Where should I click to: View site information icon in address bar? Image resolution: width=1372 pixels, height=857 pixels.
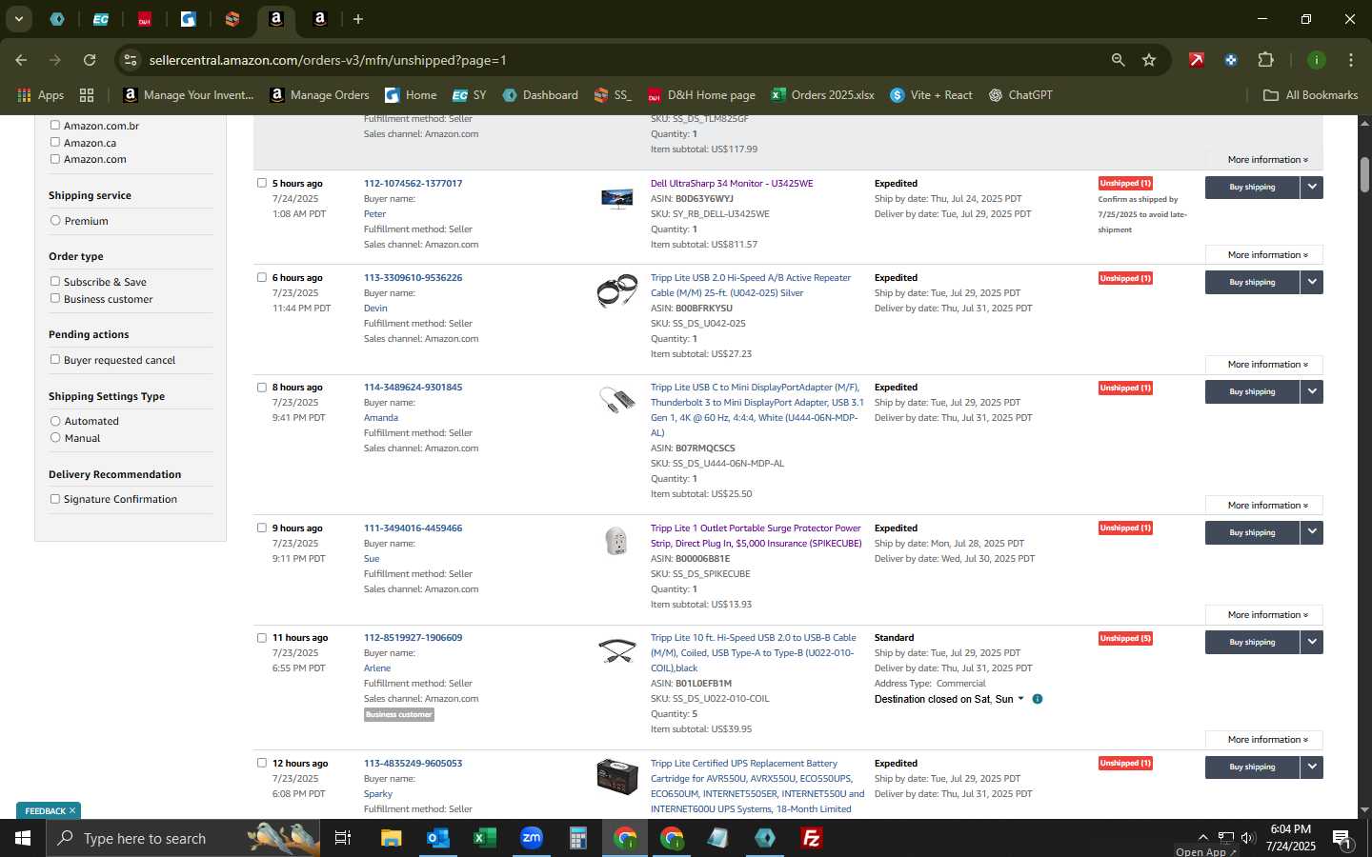point(131,60)
